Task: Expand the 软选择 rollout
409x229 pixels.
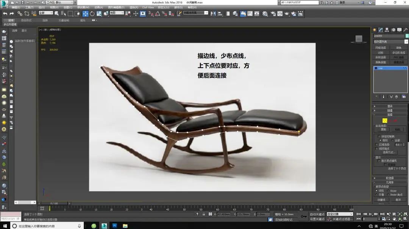Action: click(x=390, y=178)
